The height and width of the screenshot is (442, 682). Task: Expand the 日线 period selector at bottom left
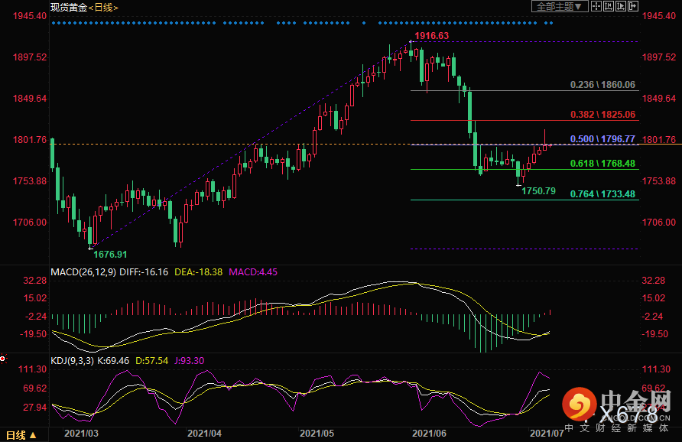[x=15, y=435]
